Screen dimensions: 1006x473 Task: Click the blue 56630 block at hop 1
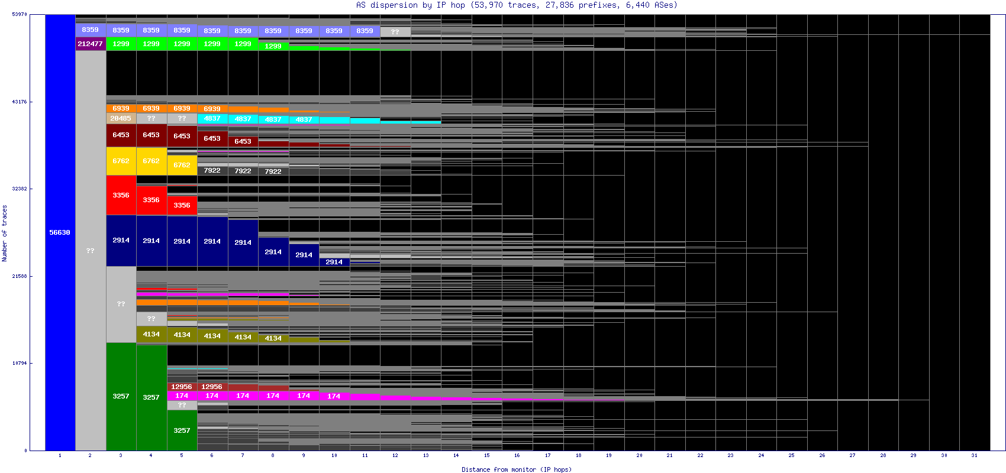tap(60, 232)
